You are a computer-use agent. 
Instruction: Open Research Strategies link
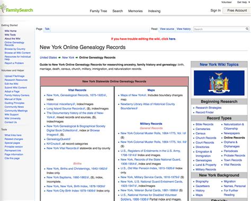pos(209,108)
